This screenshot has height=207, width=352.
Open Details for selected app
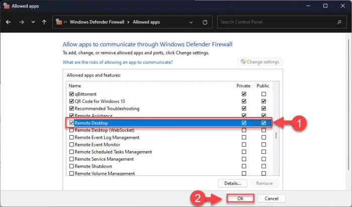(x=232, y=183)
